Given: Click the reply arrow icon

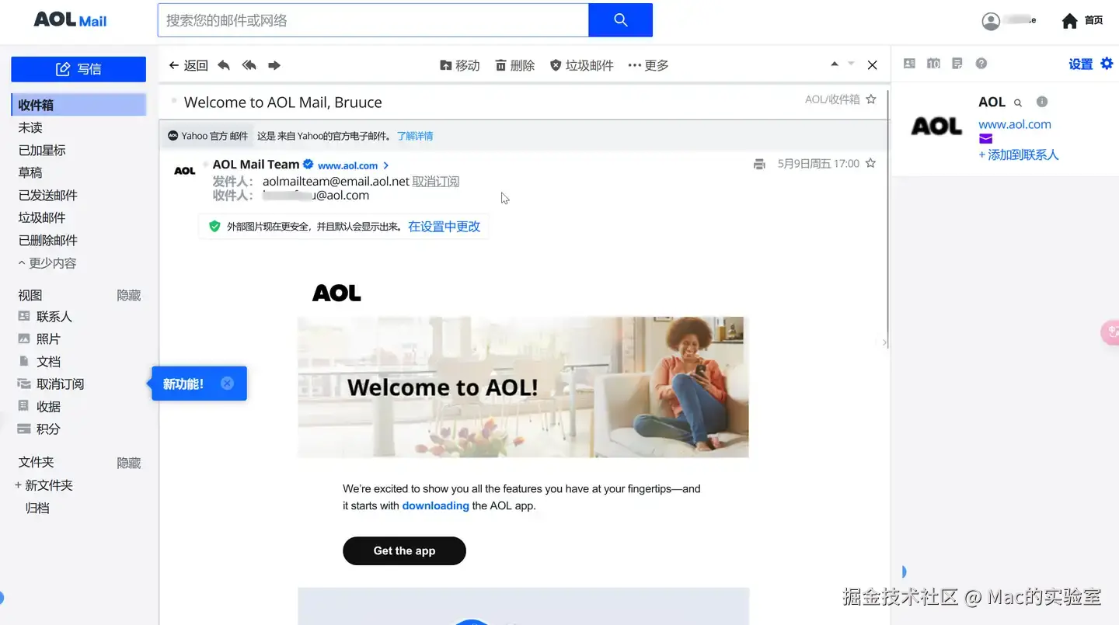Looking at the screenshot, I should [x=224, y=65].
